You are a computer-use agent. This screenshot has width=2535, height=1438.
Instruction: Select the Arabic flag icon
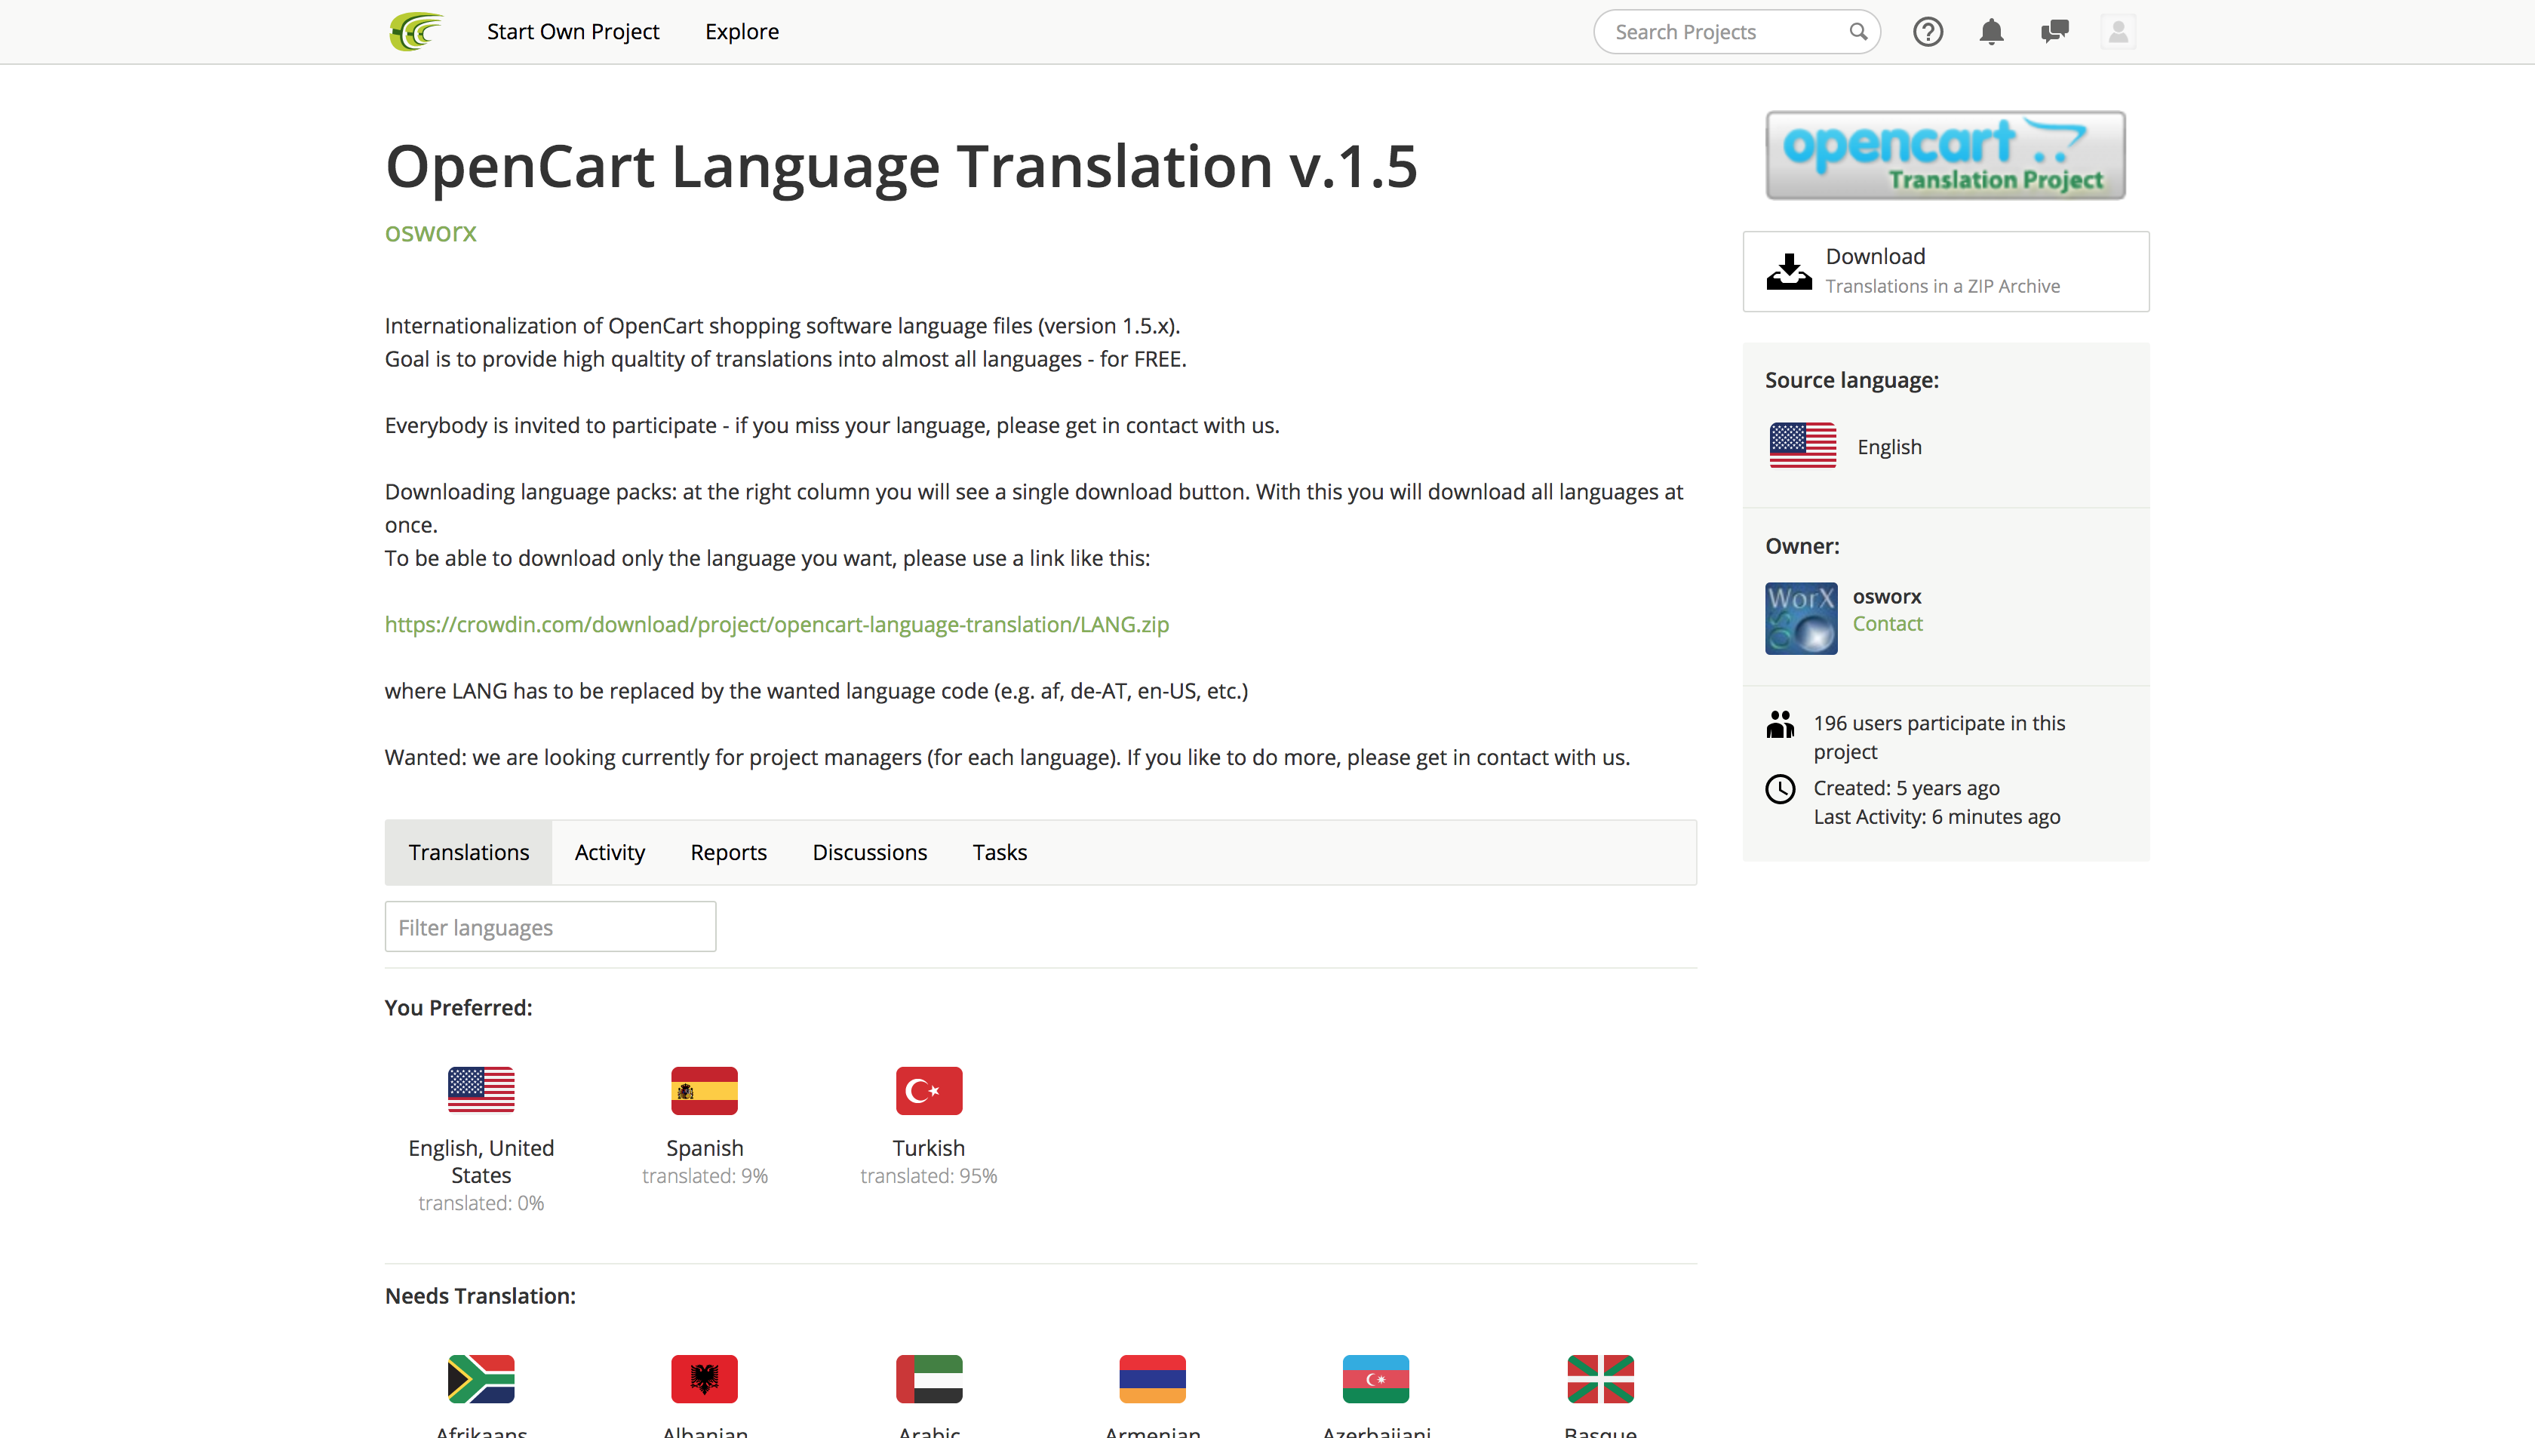point(928,1378)
